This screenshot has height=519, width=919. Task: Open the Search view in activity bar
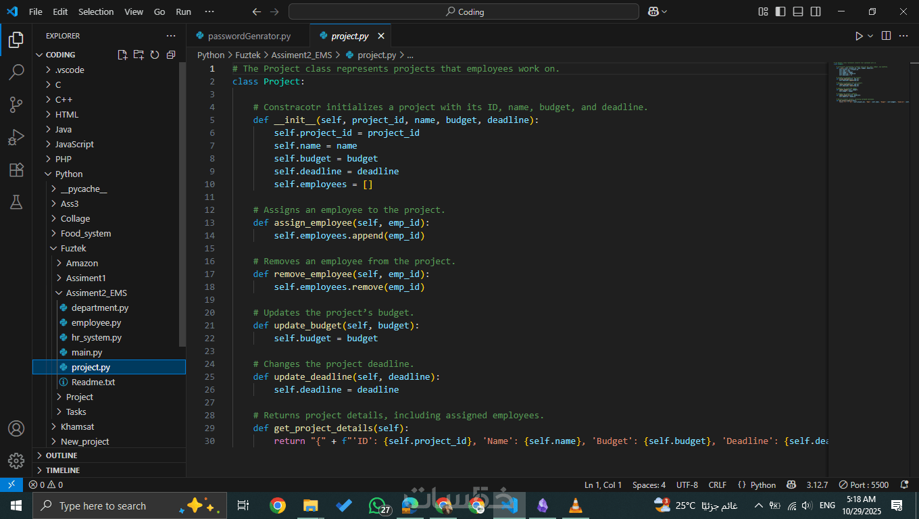pos(16,72)
